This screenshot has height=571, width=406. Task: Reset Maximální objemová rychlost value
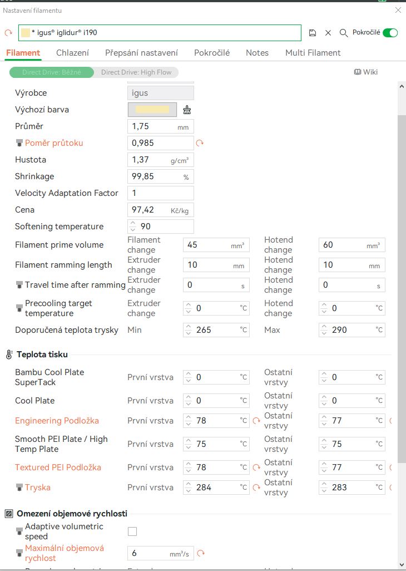coord(201,553)
